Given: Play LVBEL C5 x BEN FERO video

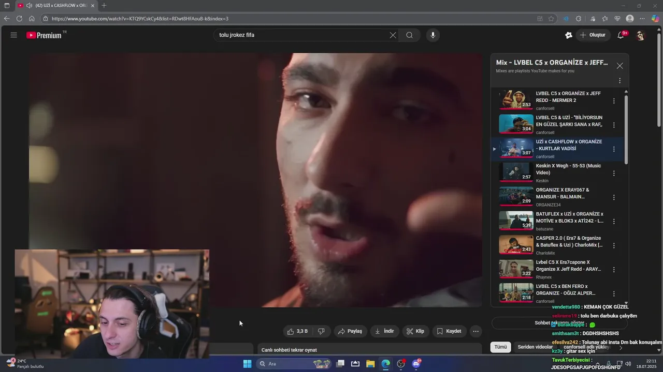Looking at the screenshot, I should (557, 293).
